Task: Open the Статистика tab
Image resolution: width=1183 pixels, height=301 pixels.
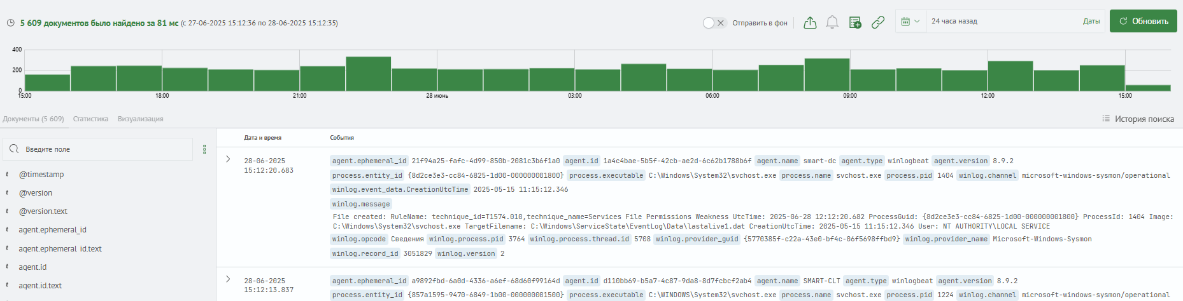Action: pos(90,119)
